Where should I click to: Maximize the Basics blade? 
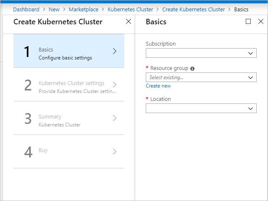[248, 21]
